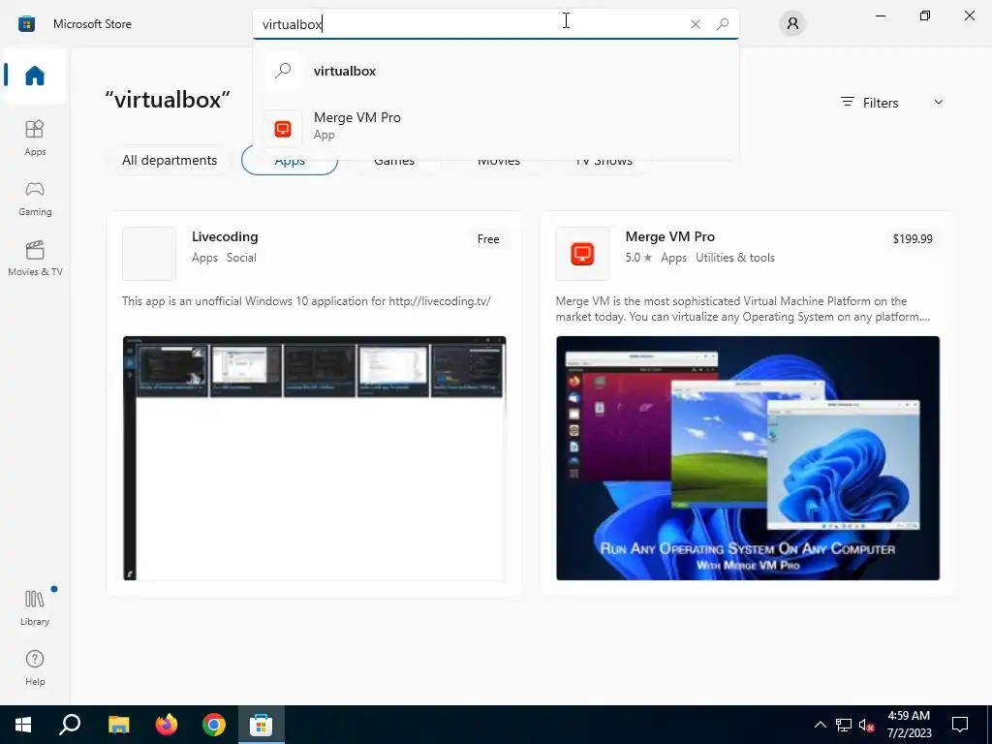Screen dimensions: 992x744
Task: Click Microsoft Store taskbar icon
Action: pyautogui.click(x=261, y=725)
